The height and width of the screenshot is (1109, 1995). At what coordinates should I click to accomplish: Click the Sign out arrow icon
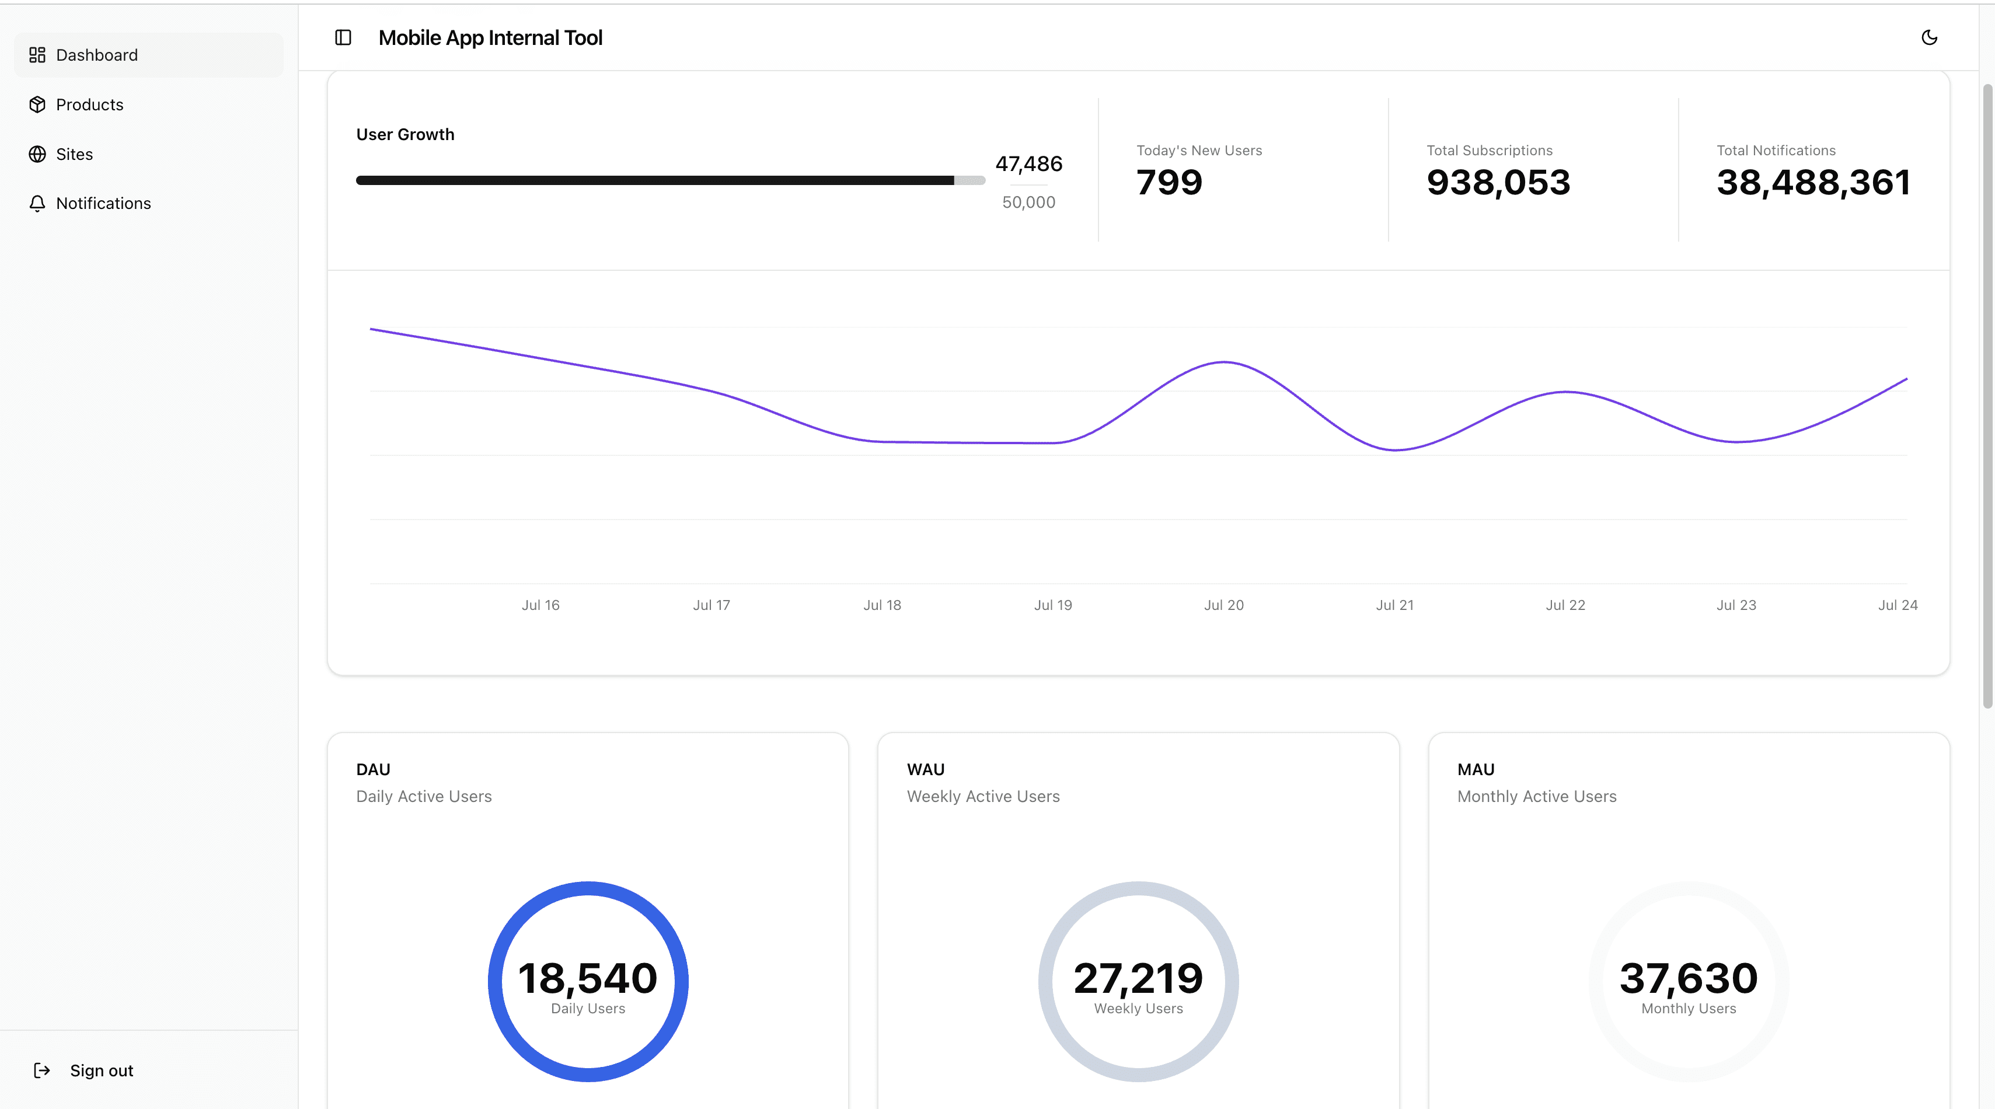(42, 1070)
